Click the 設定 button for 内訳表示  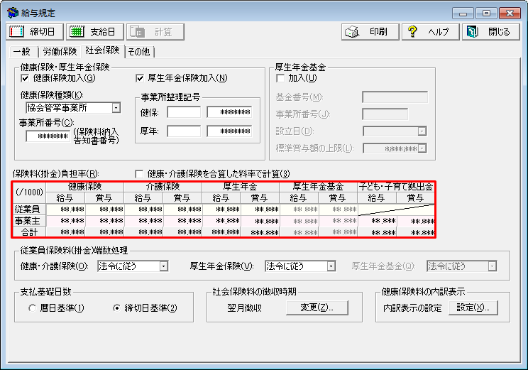(473, 308)
